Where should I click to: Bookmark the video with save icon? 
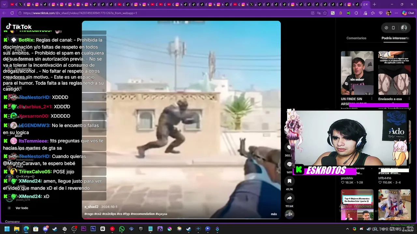tap(289, 181)
